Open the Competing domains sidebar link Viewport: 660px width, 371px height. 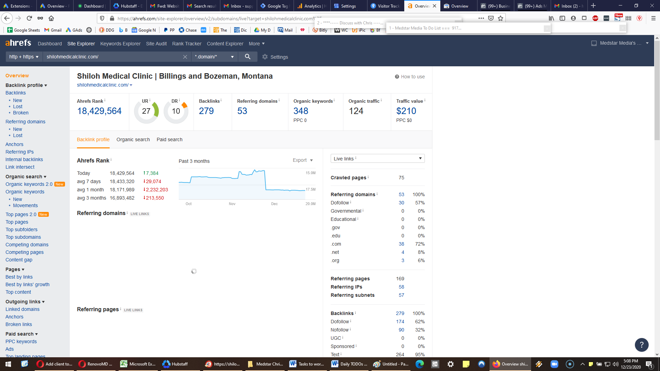click(x=27, y=245)
